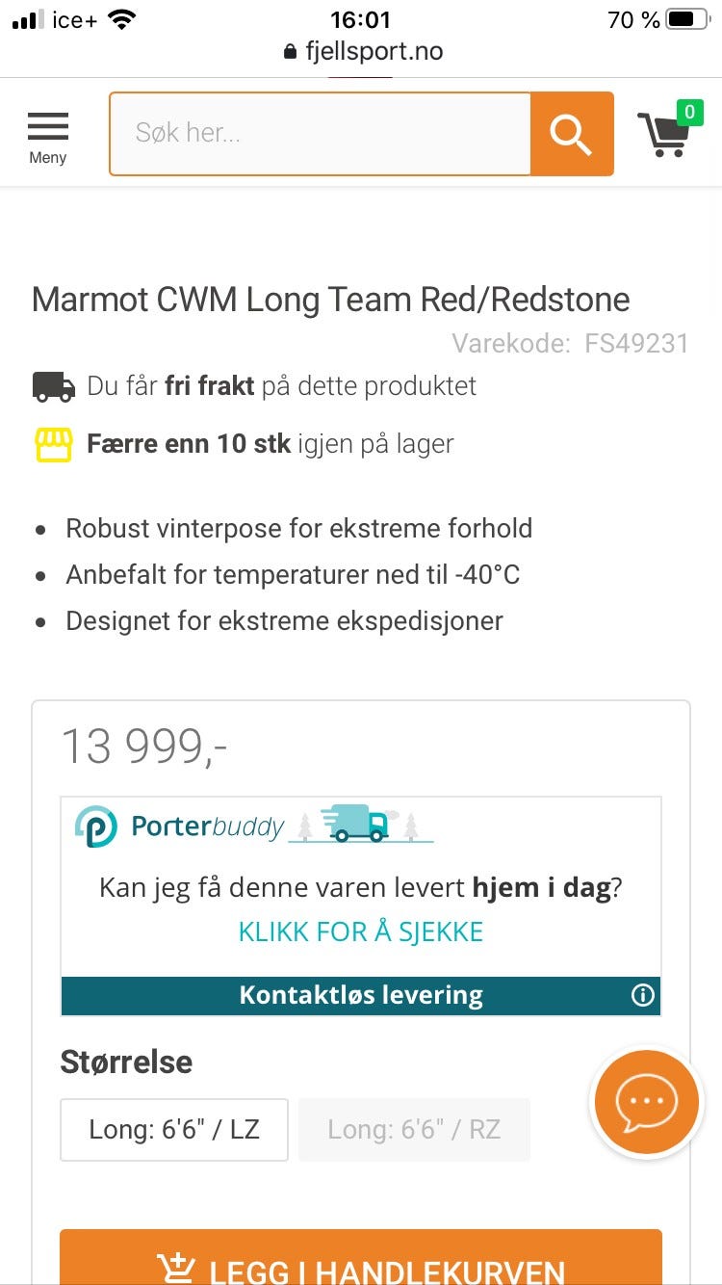Tap the cart item count badge
Viewport: 722px width, 1285px height.
coord(688,113)
